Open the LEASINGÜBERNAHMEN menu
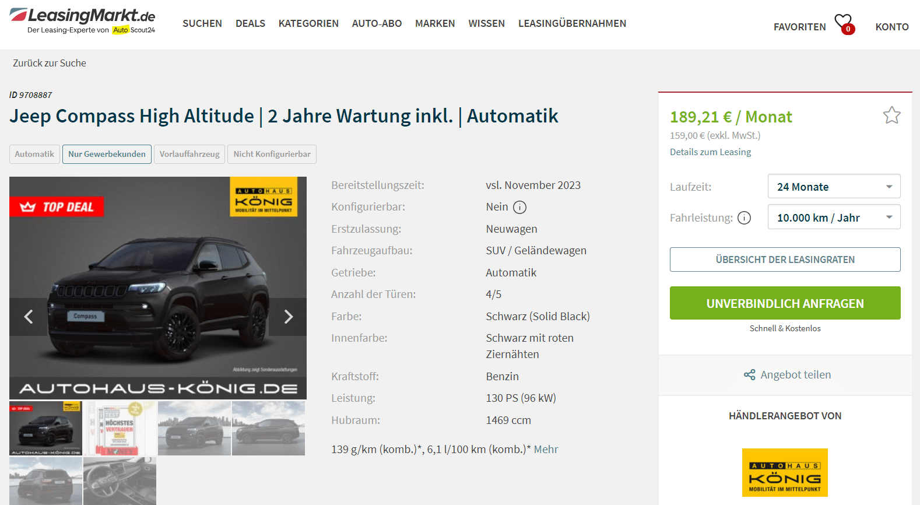This screenshot has height=505, width=920. (x=572, y=23)
